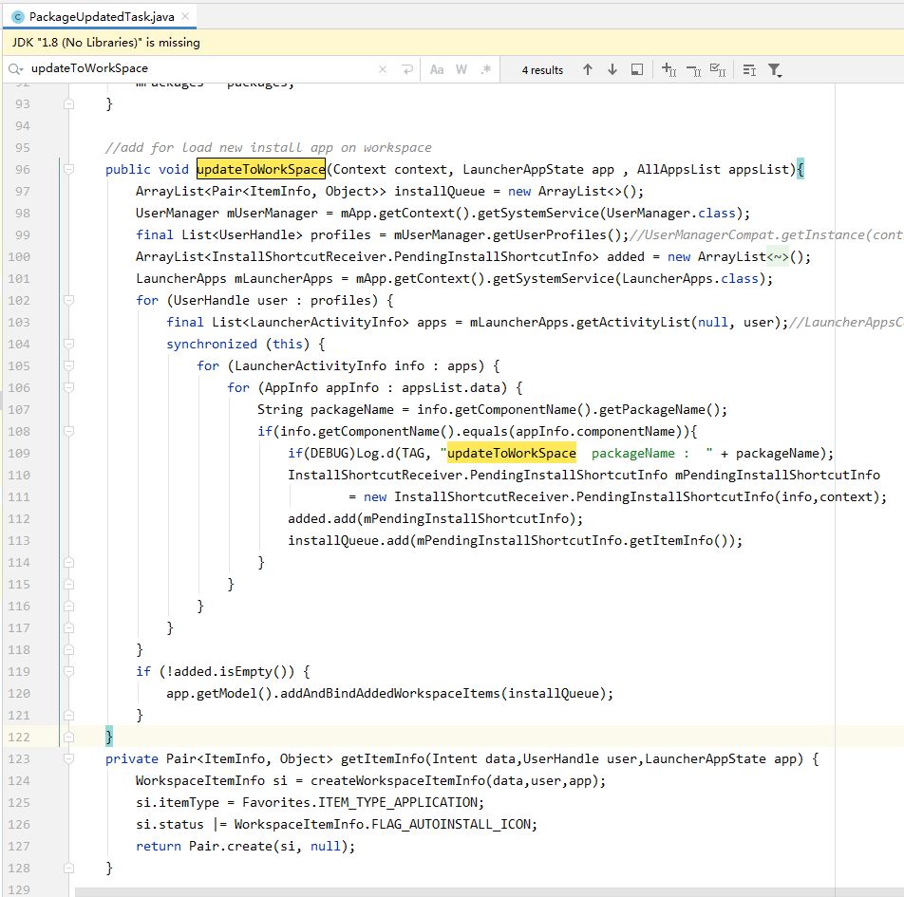Click FLAG_AUTOINSTALL_ICON constant

pos(451,824)
